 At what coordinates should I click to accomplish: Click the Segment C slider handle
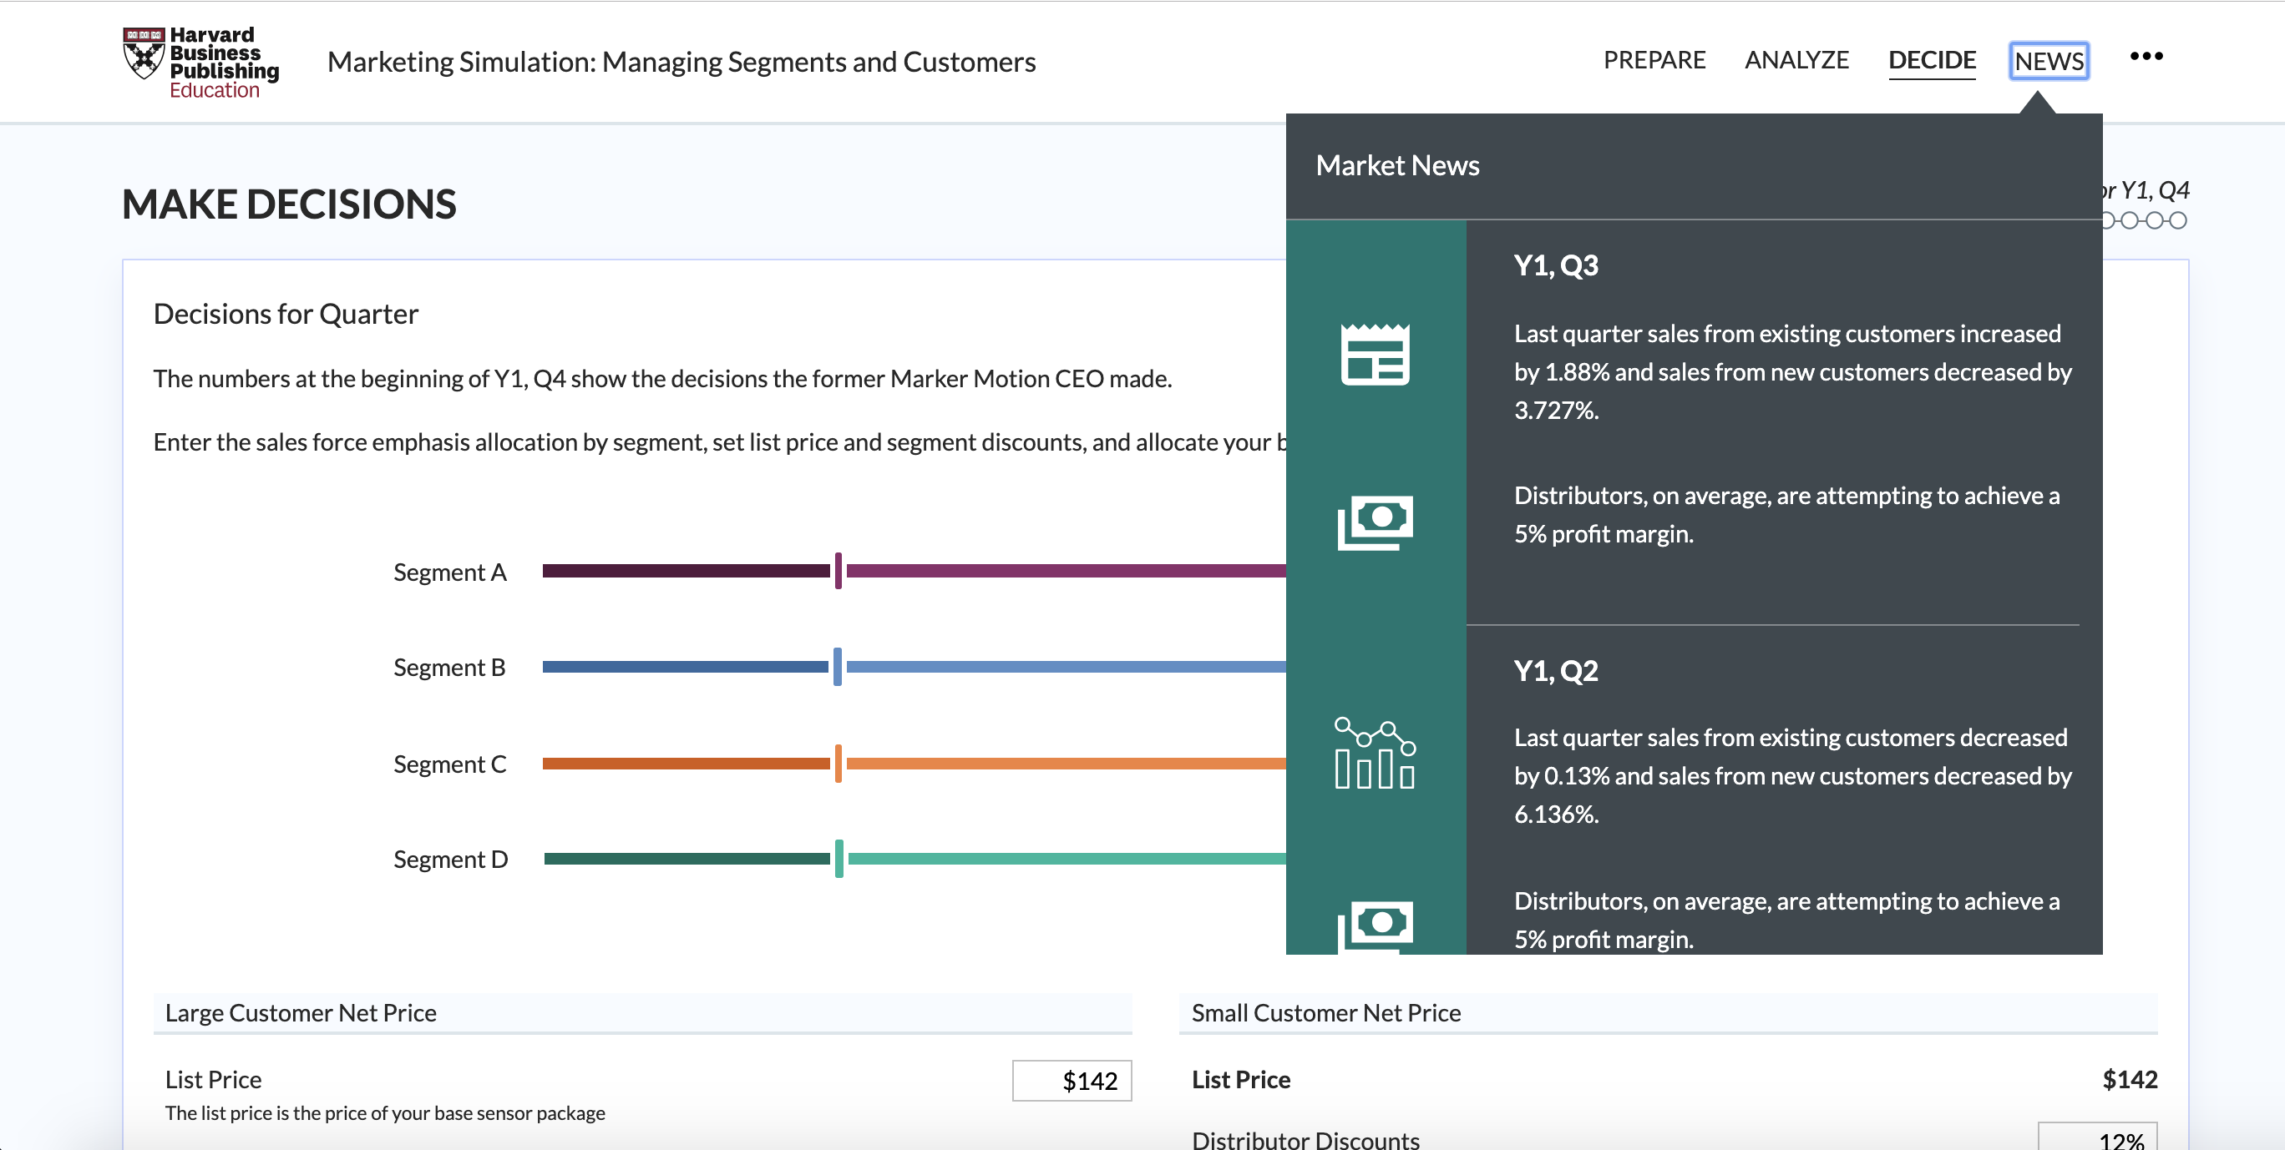click(838, 764)
